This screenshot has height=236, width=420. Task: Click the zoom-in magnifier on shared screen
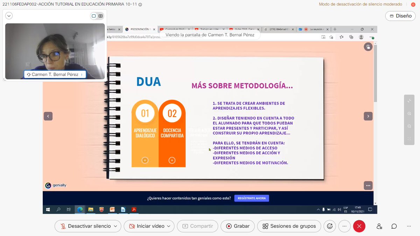pos(409,114)
